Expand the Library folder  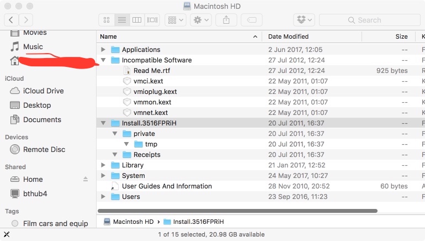[103, 165]
